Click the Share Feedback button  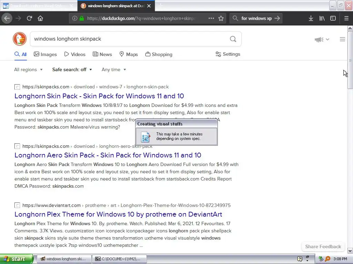point(323,246)
